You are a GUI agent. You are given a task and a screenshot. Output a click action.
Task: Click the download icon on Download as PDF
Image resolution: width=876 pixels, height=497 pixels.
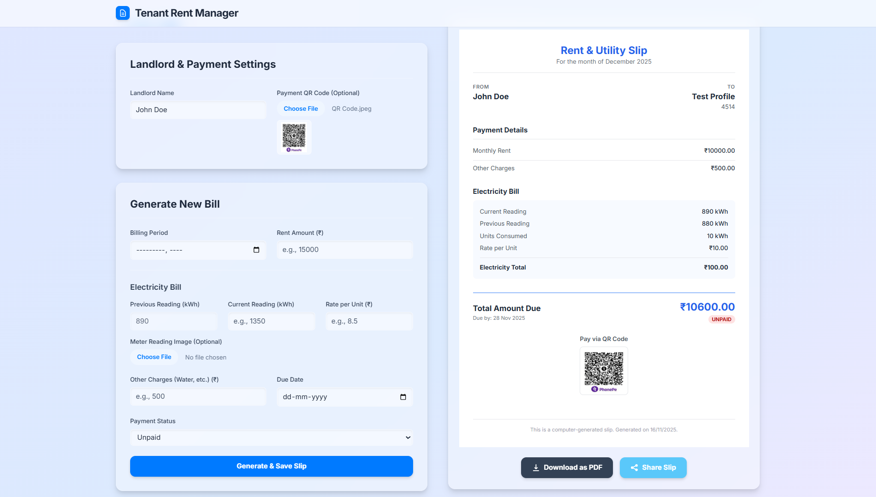pyautogui.click(x=536, y=467)
